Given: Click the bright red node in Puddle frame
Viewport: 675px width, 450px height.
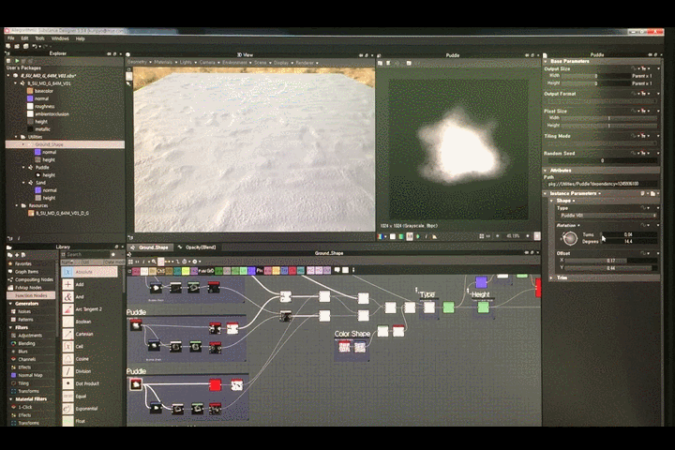Looking at the screenshot, I should coord(216,384).
